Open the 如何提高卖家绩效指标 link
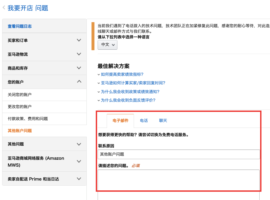The image size is (270, 200). (122, 75)
